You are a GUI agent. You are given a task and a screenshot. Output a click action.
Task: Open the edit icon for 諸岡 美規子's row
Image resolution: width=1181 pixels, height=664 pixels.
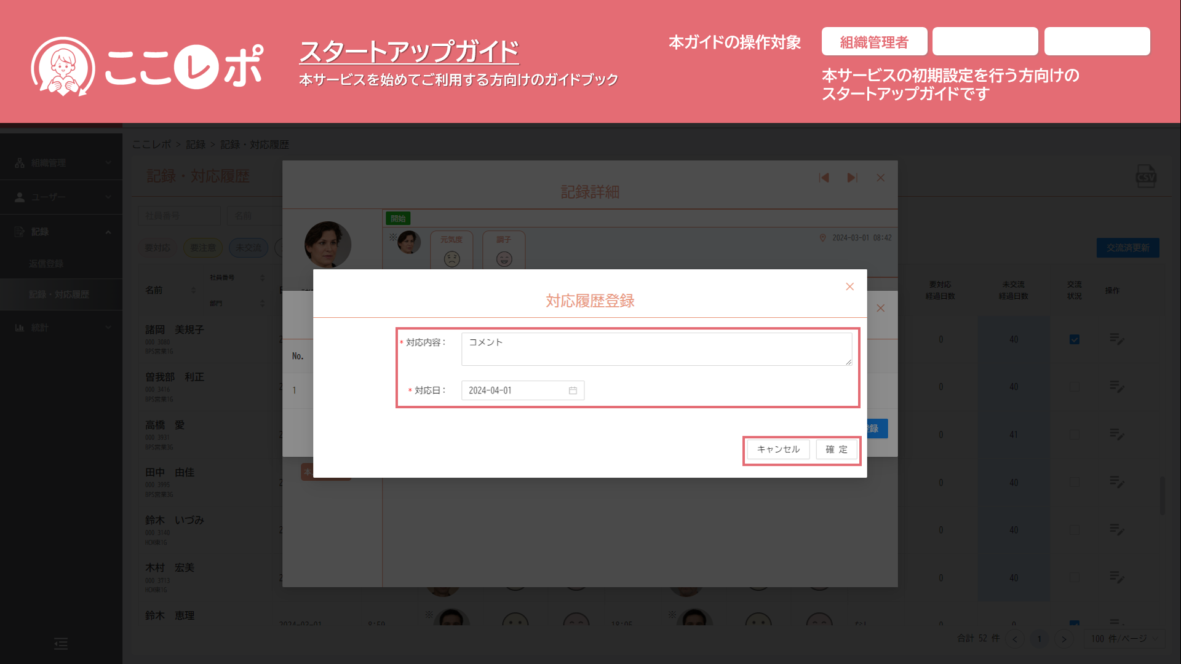click(1117, 339)
